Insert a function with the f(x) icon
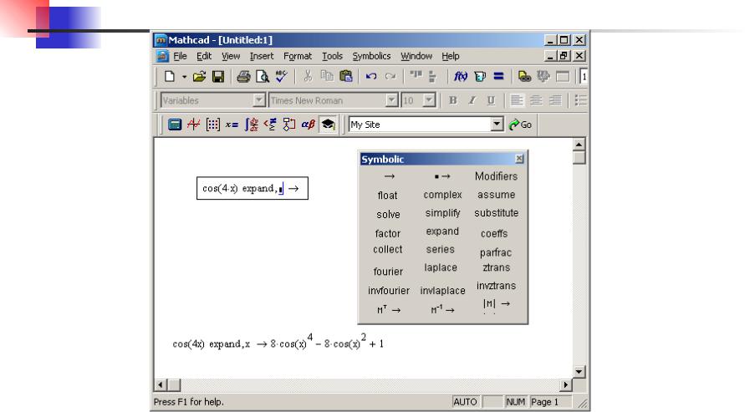The image size is (750, 412). click(x=460, y=77)
